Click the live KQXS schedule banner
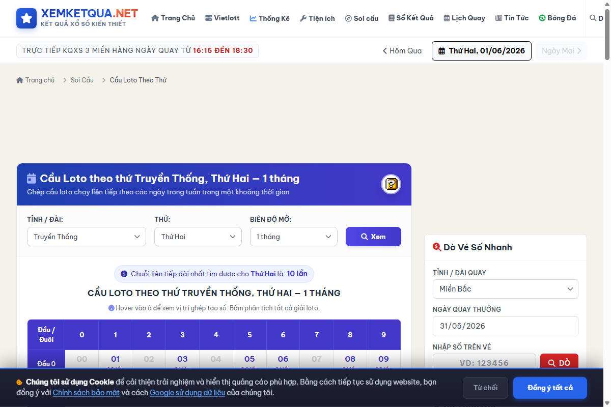The height and width of the screenshot is (407, 611). pos(137,50)
